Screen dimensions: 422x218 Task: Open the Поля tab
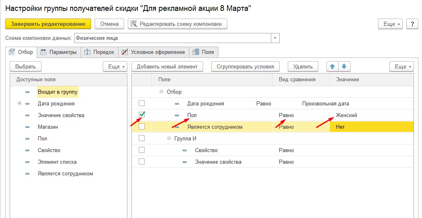click(x=204, y=52)
